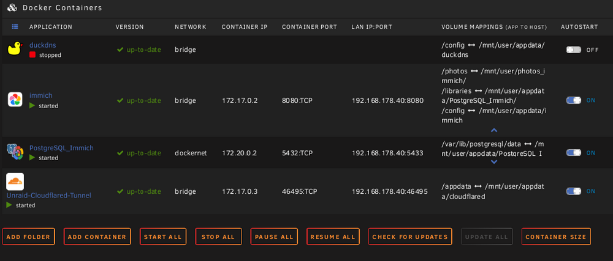Viewport: 613px width, 261px height.
Task: Open immich LAN address 192.168.178.40:8080
Action: 388,100
